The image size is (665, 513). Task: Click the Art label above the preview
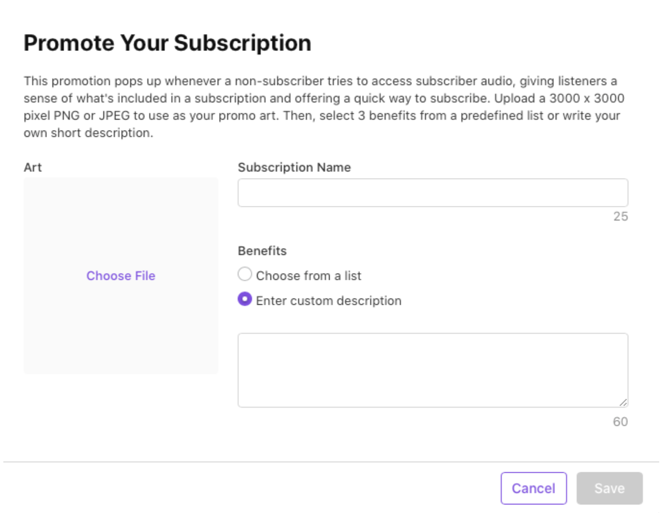click(32, 167)
